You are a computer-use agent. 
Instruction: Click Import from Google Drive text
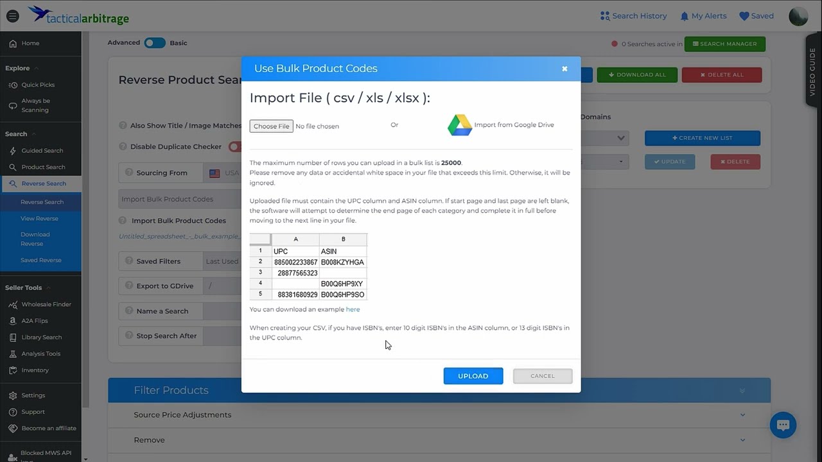tap(514, 125)
